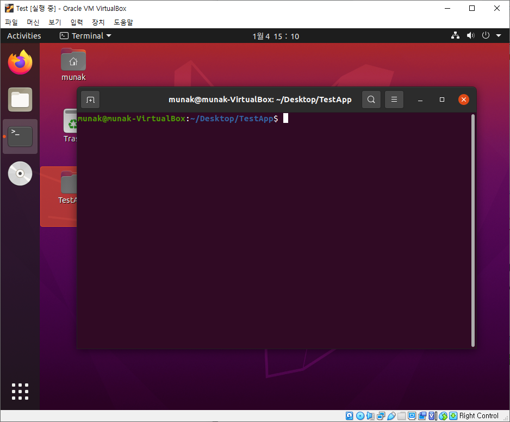Open the clock showing 15:10
510x422 pixels.
pos(276,36)
